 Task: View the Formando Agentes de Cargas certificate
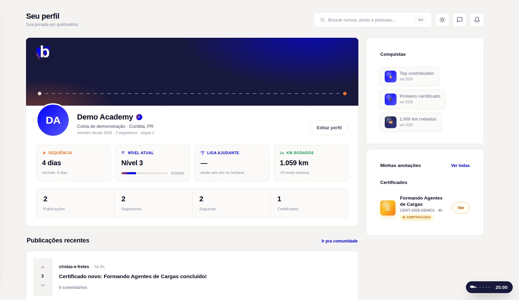(461, 208)
